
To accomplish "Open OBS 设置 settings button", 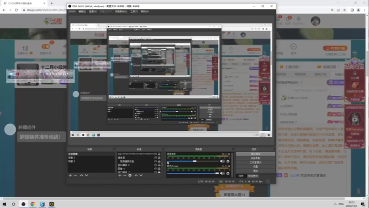I will tap(256, 166).
